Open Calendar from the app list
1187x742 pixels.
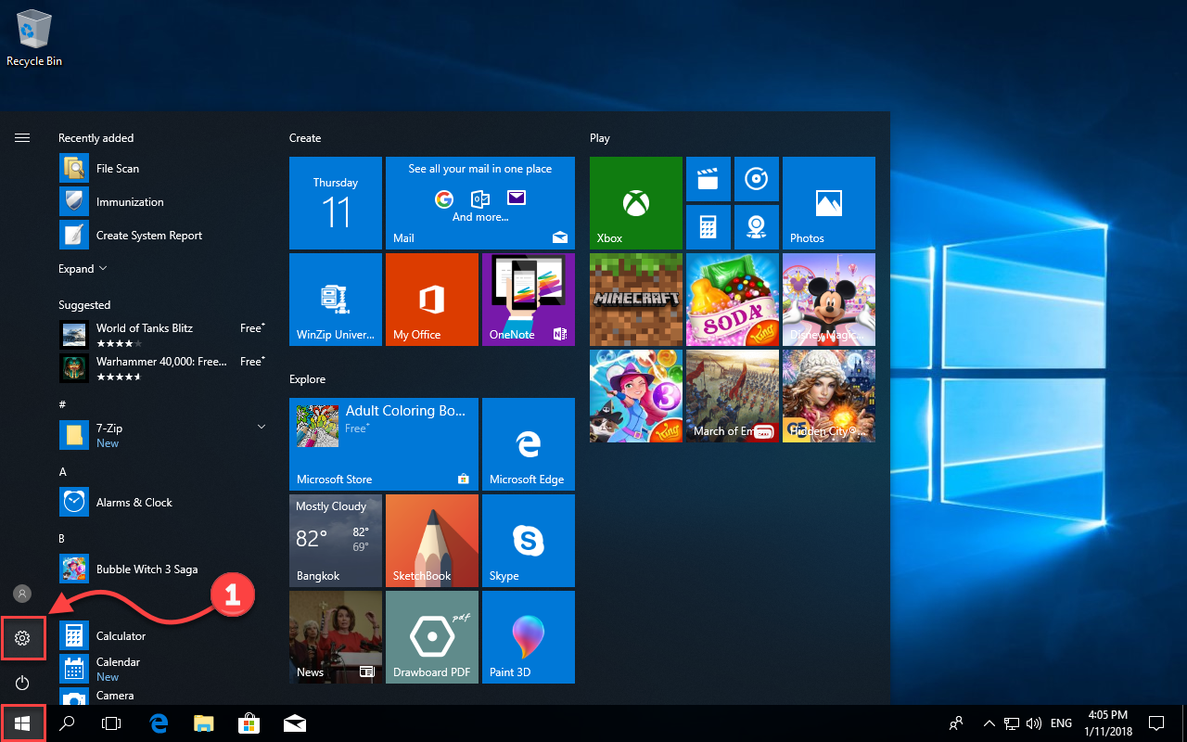[162, 669]
